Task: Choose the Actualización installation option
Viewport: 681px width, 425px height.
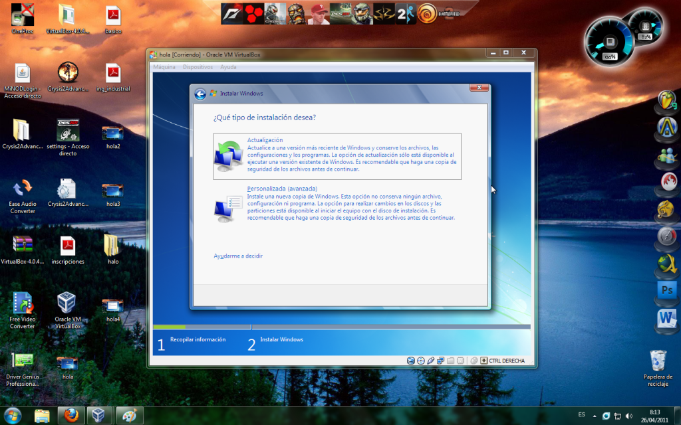Action: pyautogui.click(x=337, y=156)
